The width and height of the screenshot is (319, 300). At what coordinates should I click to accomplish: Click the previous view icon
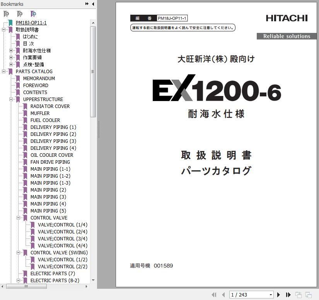click(299, 295)
